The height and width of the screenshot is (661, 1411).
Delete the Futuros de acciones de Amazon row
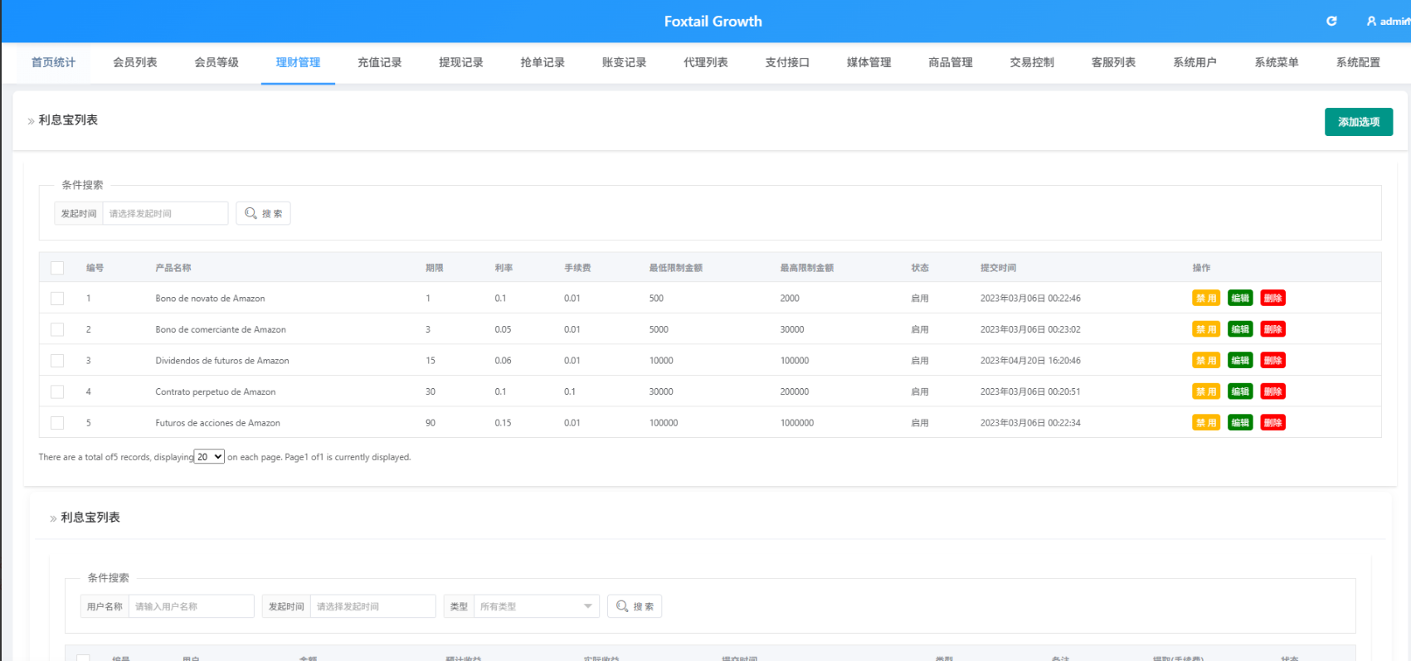click(x=1273, y=423)
